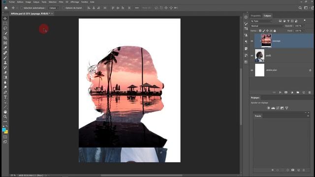Hide the profil layer
Screen dimensions: 315x177
coord(252,56)
